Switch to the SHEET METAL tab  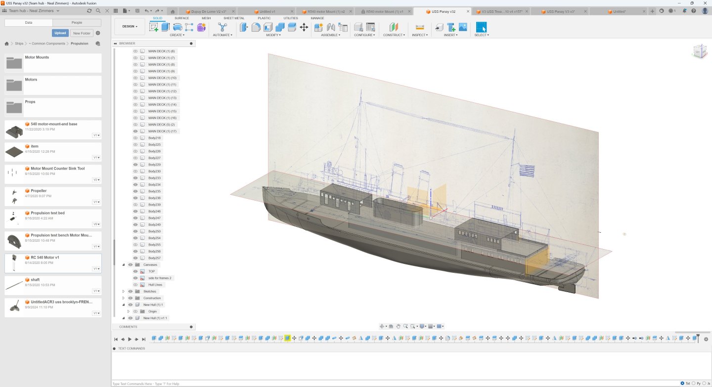pyautogui.click(x=234, y=18)
